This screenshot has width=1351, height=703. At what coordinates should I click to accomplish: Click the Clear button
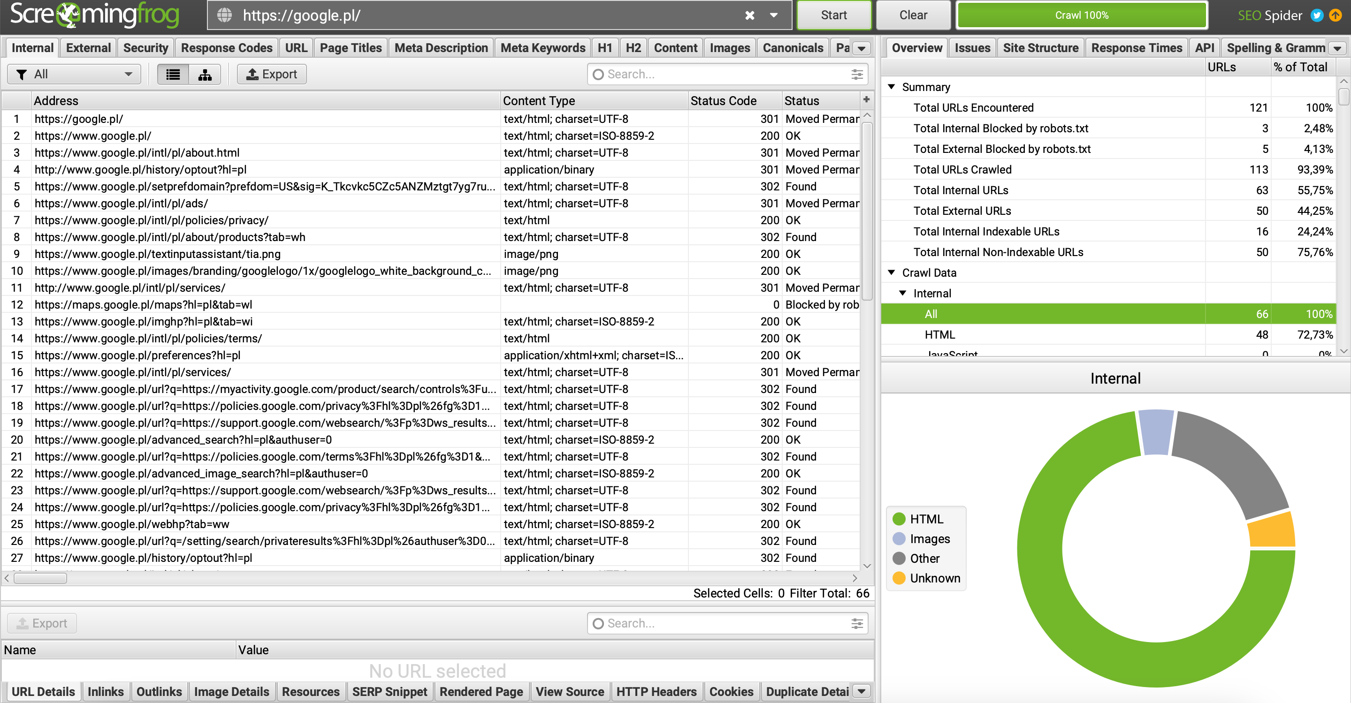[913, 15]
